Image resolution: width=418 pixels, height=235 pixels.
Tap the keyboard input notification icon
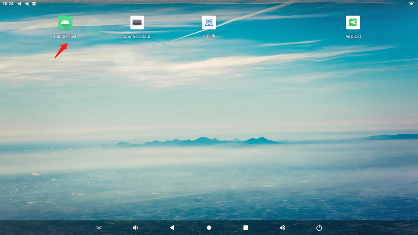pyautogui.click(x=34, y=4)
